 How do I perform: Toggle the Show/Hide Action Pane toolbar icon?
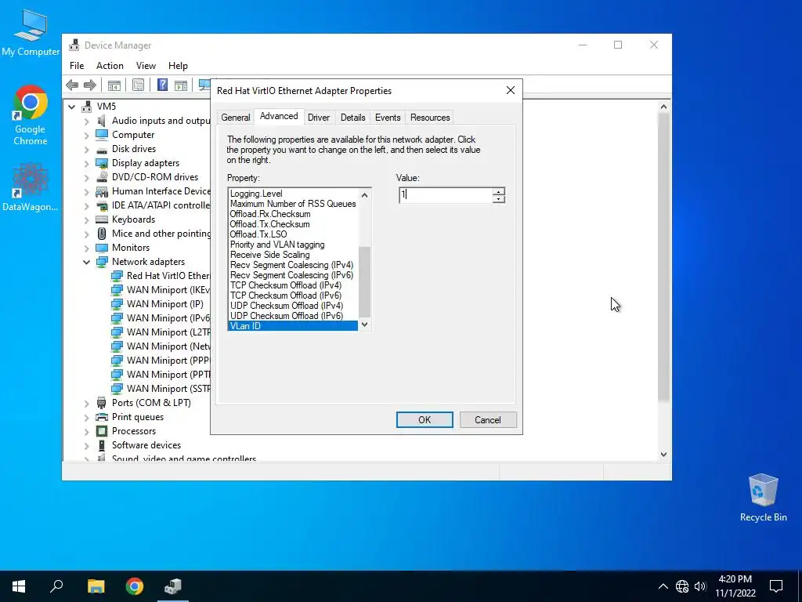click(x=181, y=85)
